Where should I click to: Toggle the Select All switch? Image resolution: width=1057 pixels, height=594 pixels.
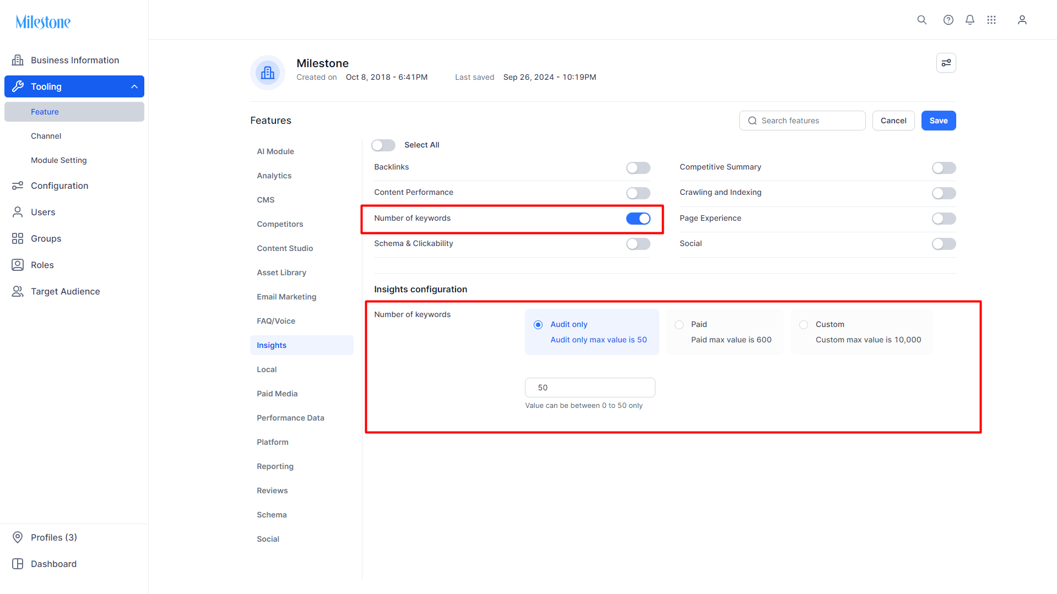click(383, 145)
